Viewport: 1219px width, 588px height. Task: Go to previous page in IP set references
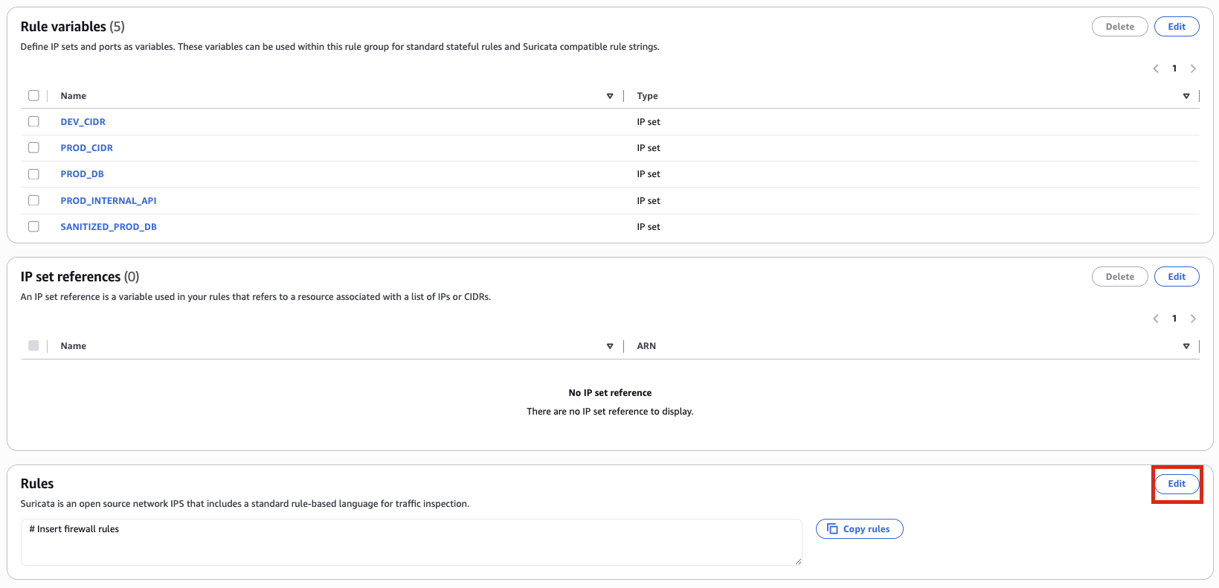point(1156,319)
